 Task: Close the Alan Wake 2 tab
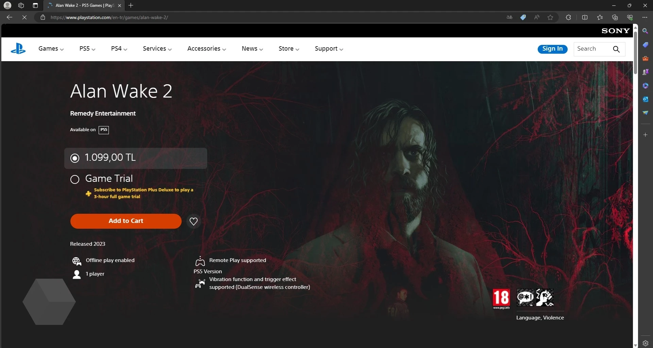pyautogui.click(x=119, y=5)
